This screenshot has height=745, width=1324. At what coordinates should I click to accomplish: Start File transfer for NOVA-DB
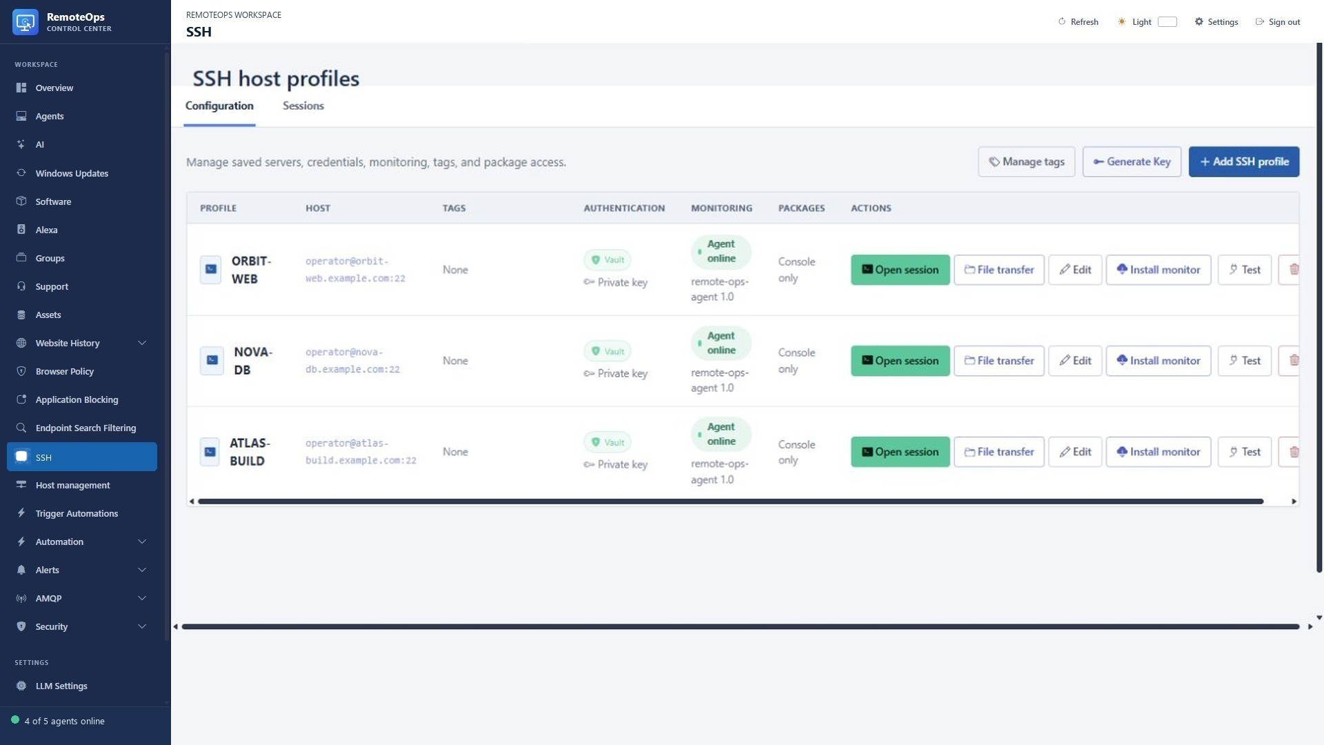999,361
